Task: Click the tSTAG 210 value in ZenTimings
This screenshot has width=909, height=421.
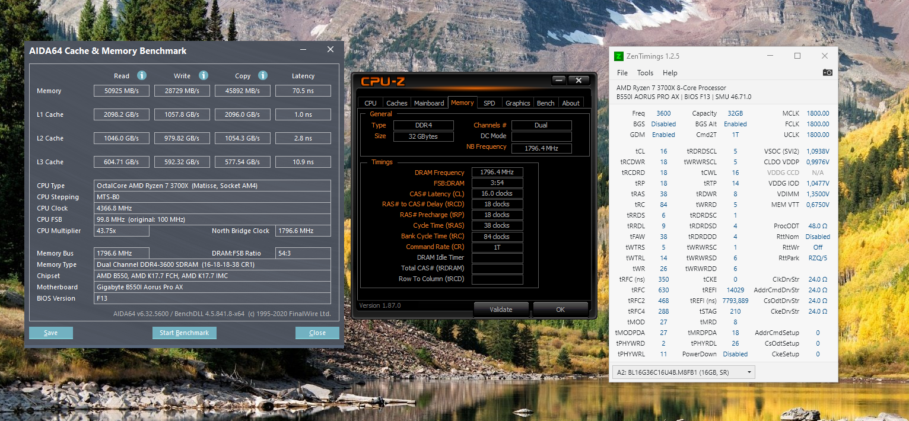Action: (735, 311)
